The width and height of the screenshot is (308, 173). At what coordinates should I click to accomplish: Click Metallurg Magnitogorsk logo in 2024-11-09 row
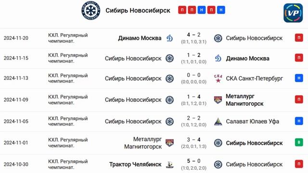(x=218, y=100)
